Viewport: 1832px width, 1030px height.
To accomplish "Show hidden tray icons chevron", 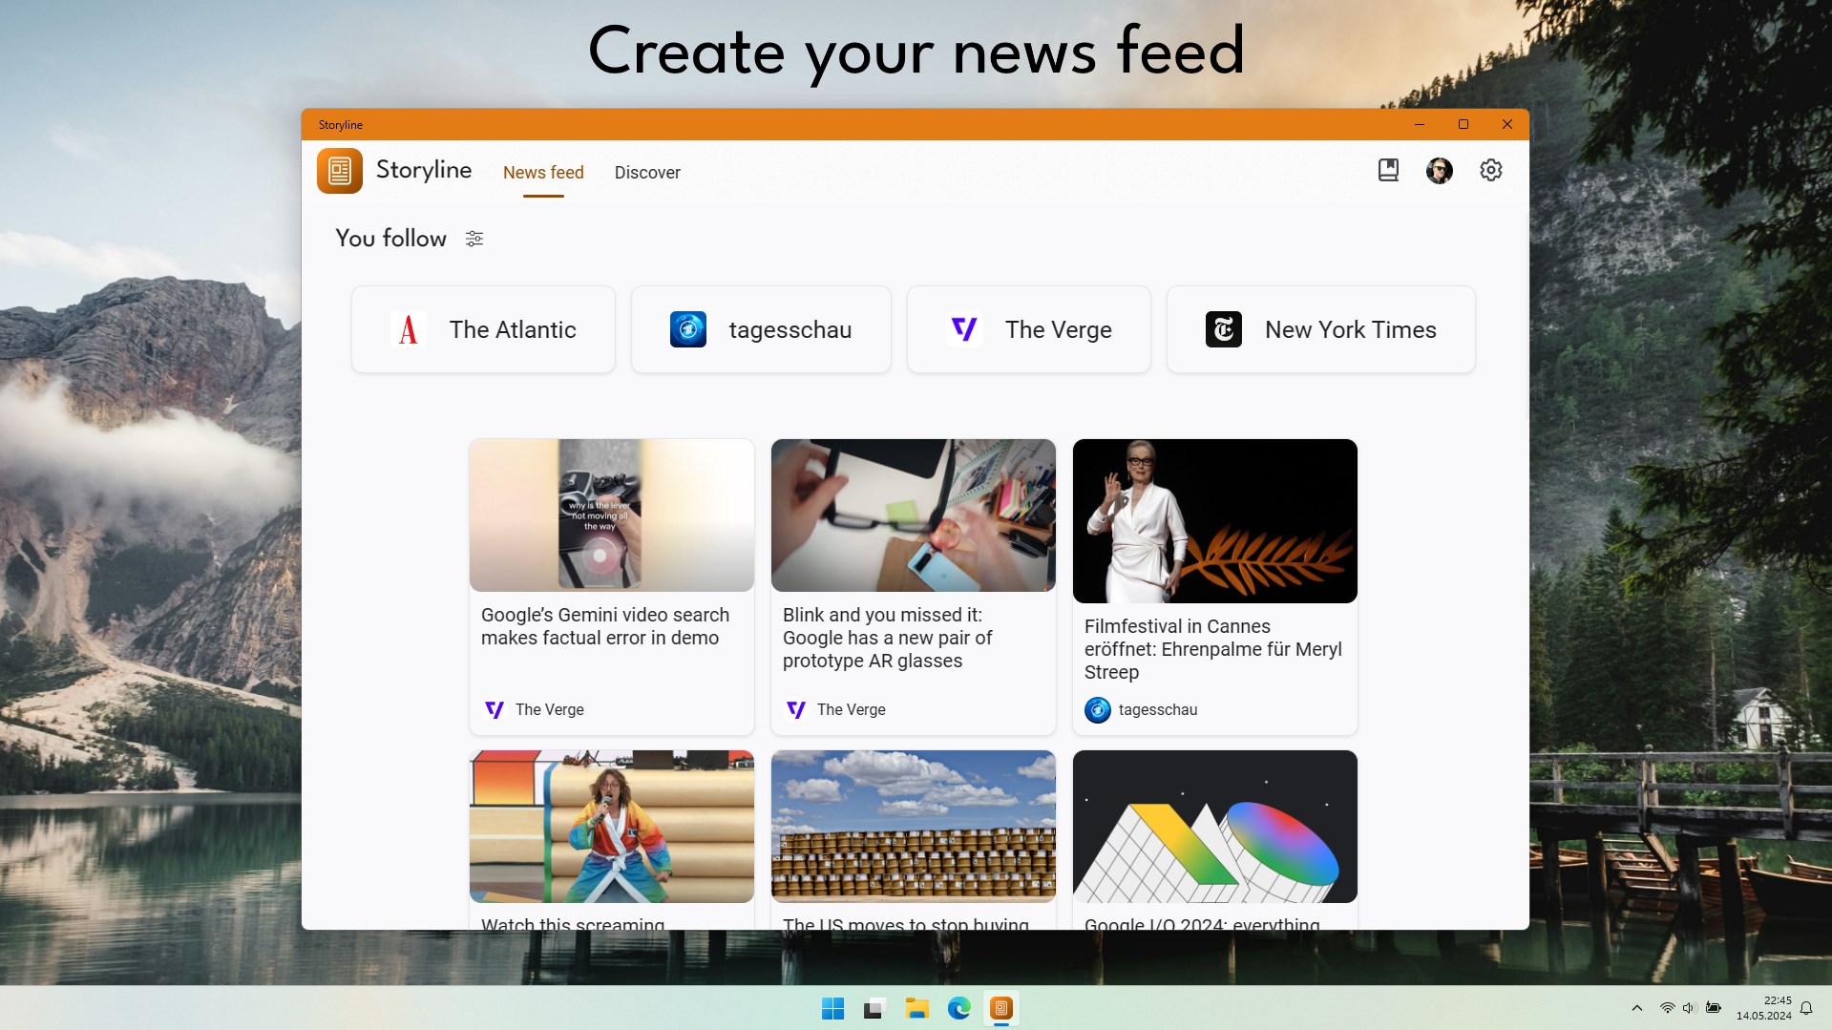I will pos(1637,1008).
